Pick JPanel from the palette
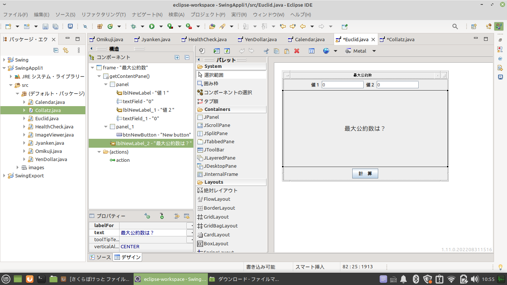The image size is (507, 285). 231,117
